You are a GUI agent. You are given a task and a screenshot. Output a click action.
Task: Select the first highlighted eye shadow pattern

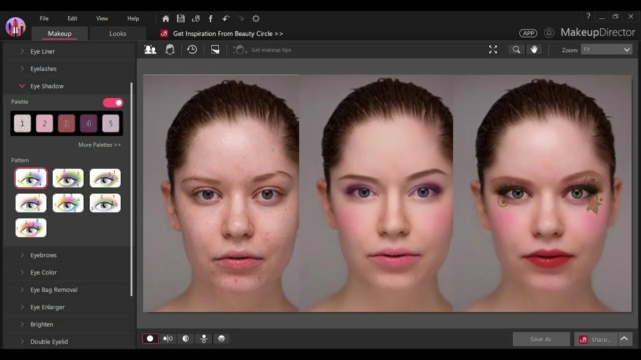[31, 178]
